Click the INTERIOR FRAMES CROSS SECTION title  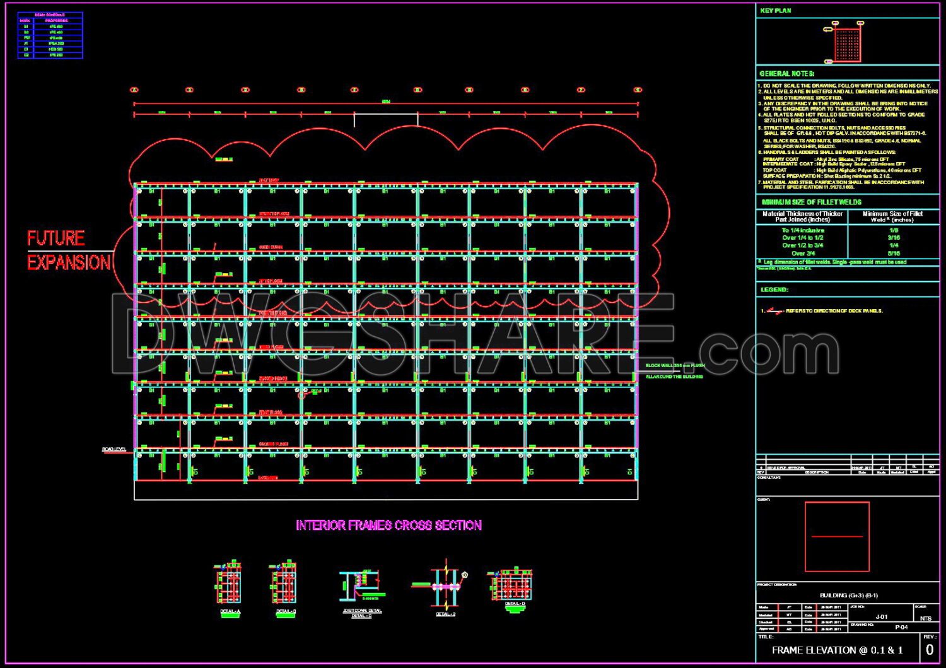(x=388, y=525)
